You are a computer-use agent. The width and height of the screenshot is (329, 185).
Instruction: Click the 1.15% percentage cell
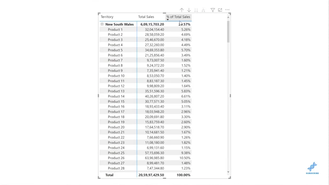(x=186, y=148)
